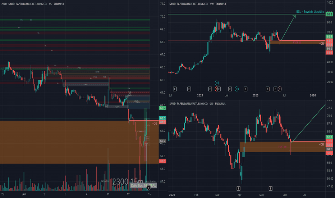The image size is (335, 198).
Task: Select the gray 60.2 price tag on 15-minute axis
Action: (x=162, y=141)
